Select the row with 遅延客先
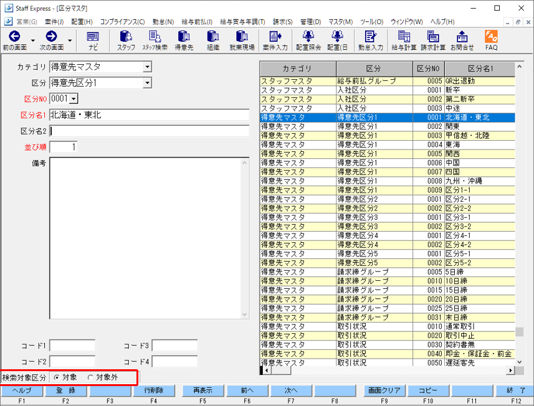This screenshot has height=406, width=534. [388, 362]
